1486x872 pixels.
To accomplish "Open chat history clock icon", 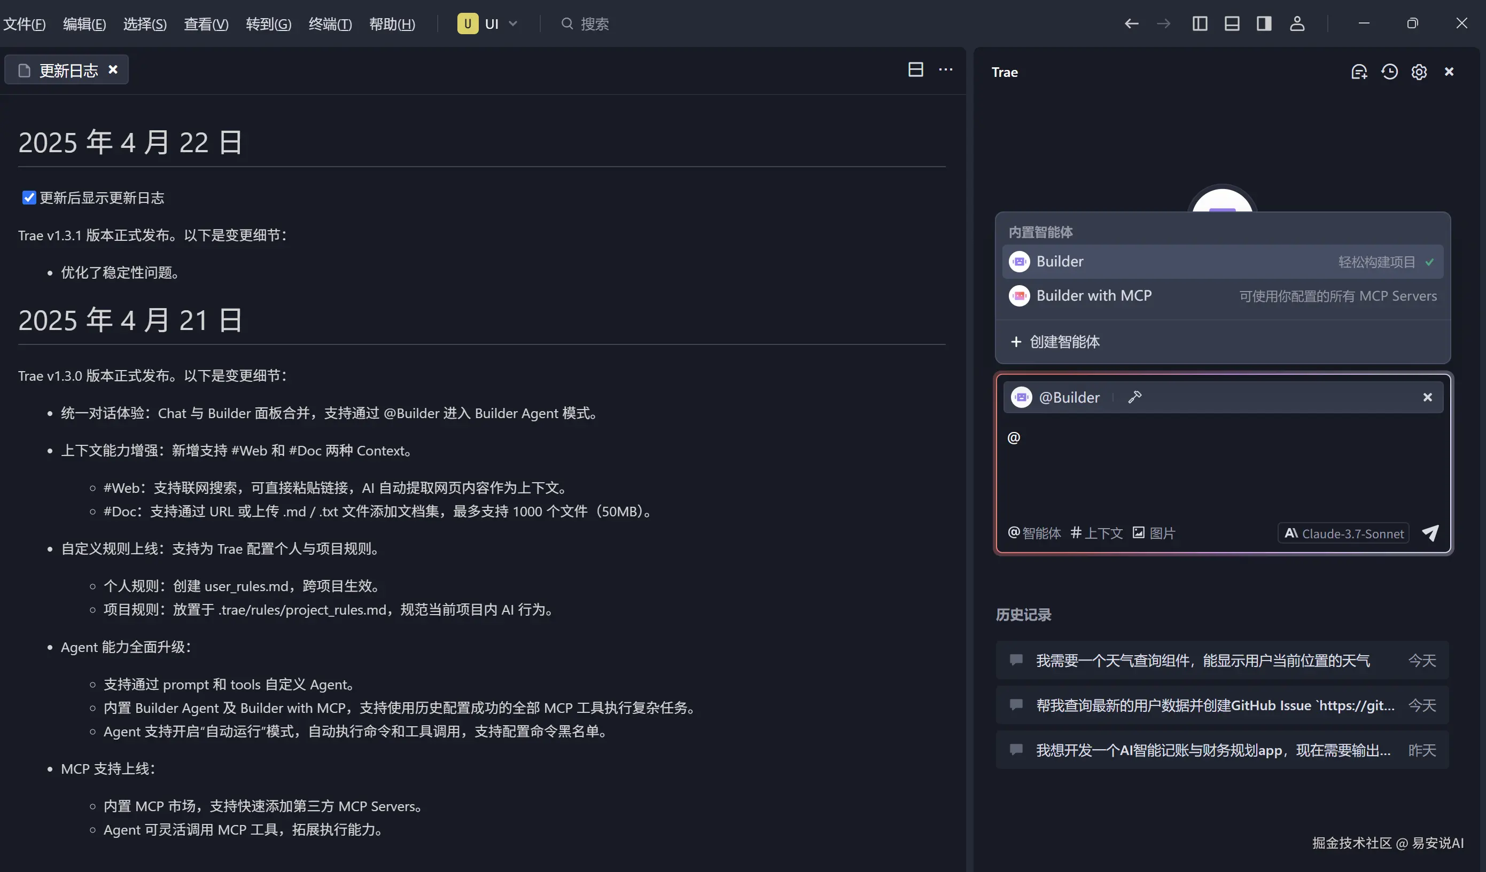I will tap(1389, 72).
